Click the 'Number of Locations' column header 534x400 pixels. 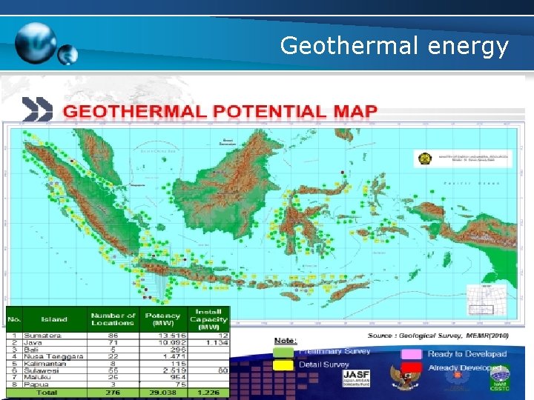coord(113,319)
